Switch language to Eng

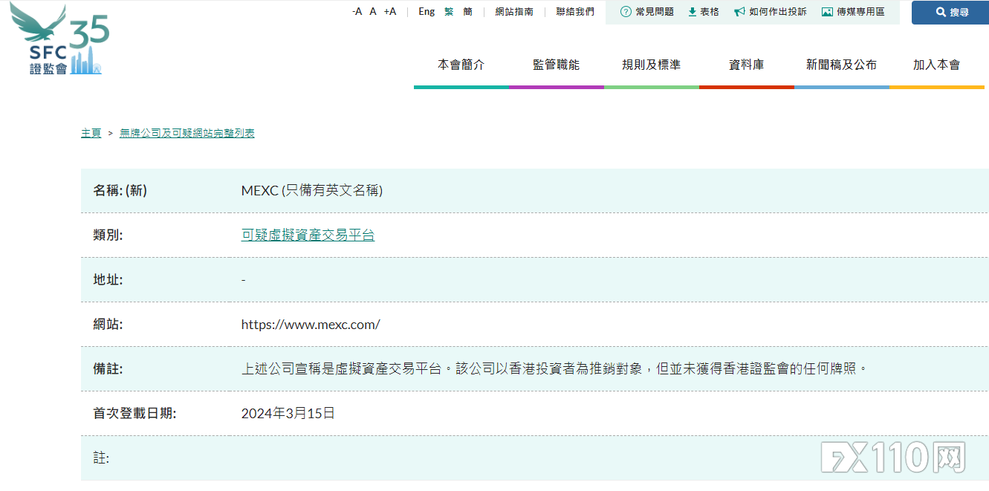(x=427, y=12)
